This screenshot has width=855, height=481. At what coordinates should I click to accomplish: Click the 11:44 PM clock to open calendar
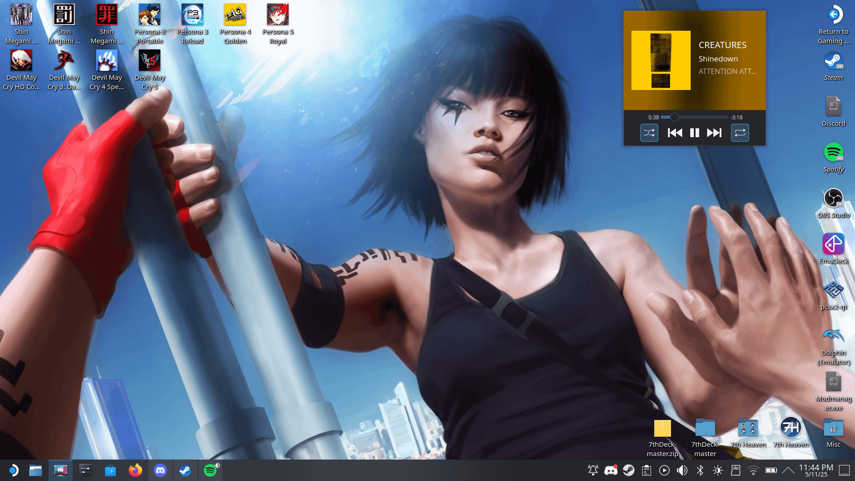[816, 470]
